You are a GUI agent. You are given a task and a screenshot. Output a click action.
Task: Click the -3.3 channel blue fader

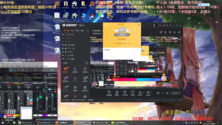[37, 99]
